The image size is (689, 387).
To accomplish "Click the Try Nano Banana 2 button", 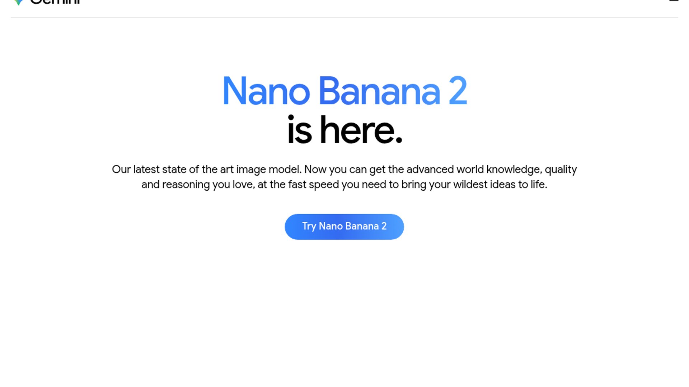I will [344, 227].
